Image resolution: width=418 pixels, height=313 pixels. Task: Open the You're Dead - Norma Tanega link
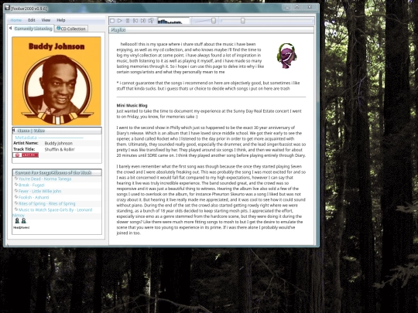(45, 179)
